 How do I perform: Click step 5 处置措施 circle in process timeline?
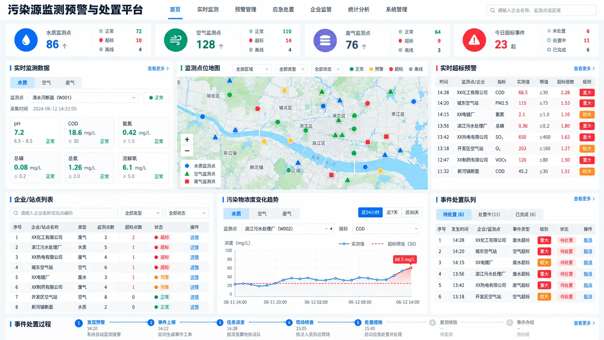(x=358, y=323)
